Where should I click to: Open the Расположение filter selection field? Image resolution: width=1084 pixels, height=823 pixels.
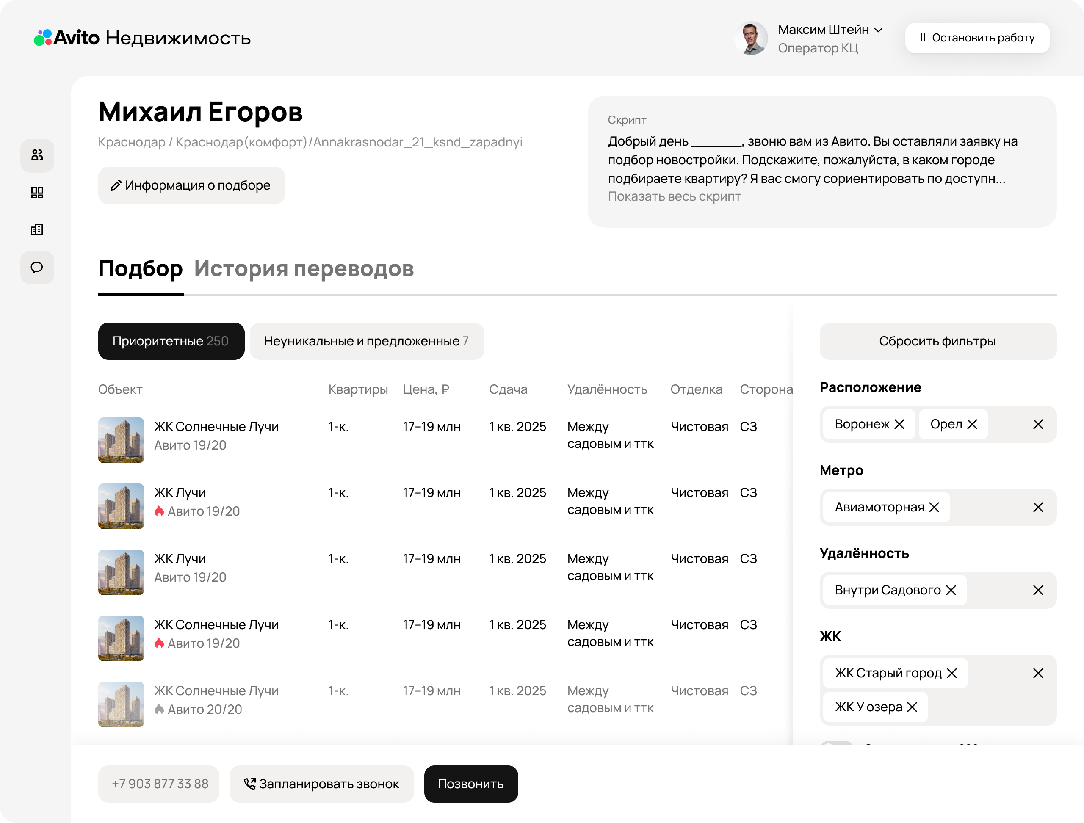tap(1007, 424)
